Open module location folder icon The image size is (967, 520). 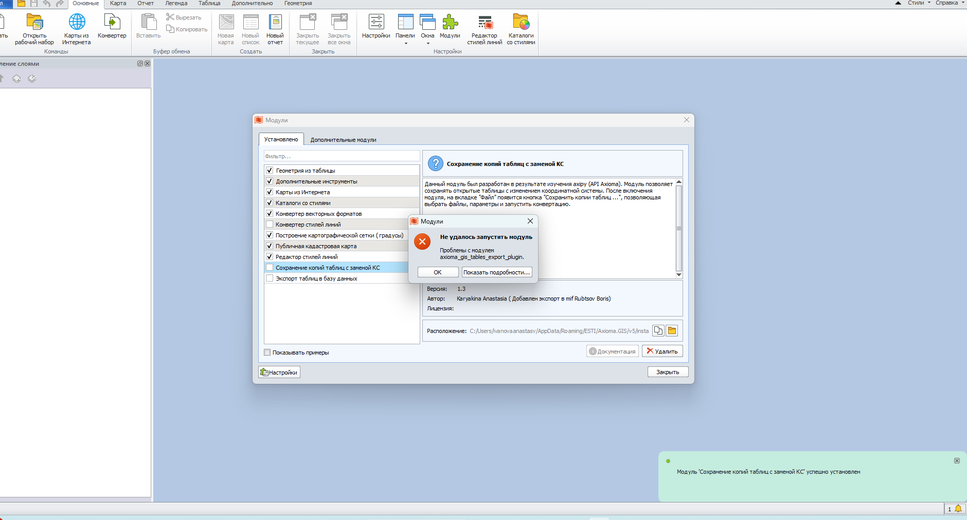coord(672,331)
